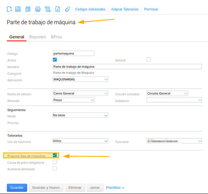Click the copy document icon
The height and width of the screenshot is (194, 208).
[28, 9]
